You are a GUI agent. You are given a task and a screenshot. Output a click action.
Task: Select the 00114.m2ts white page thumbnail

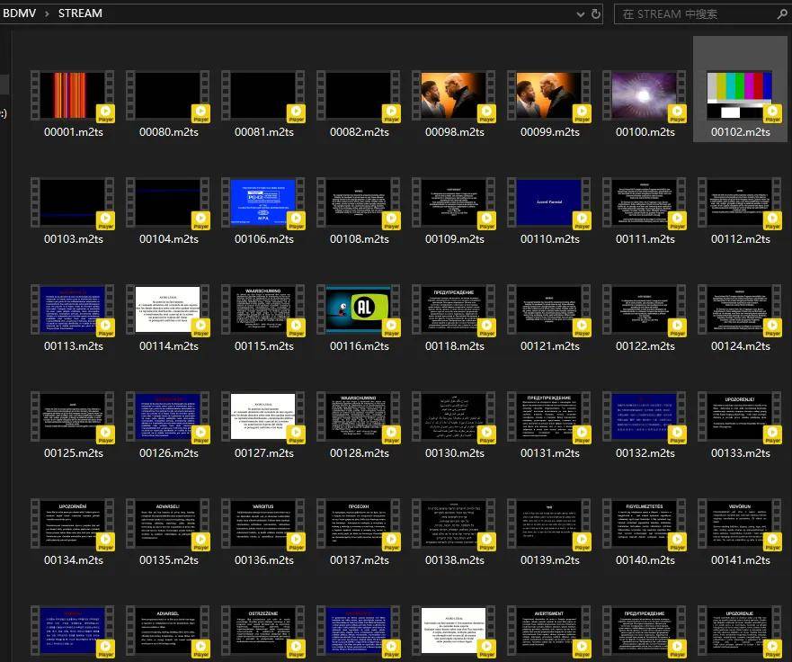(168, 309)
